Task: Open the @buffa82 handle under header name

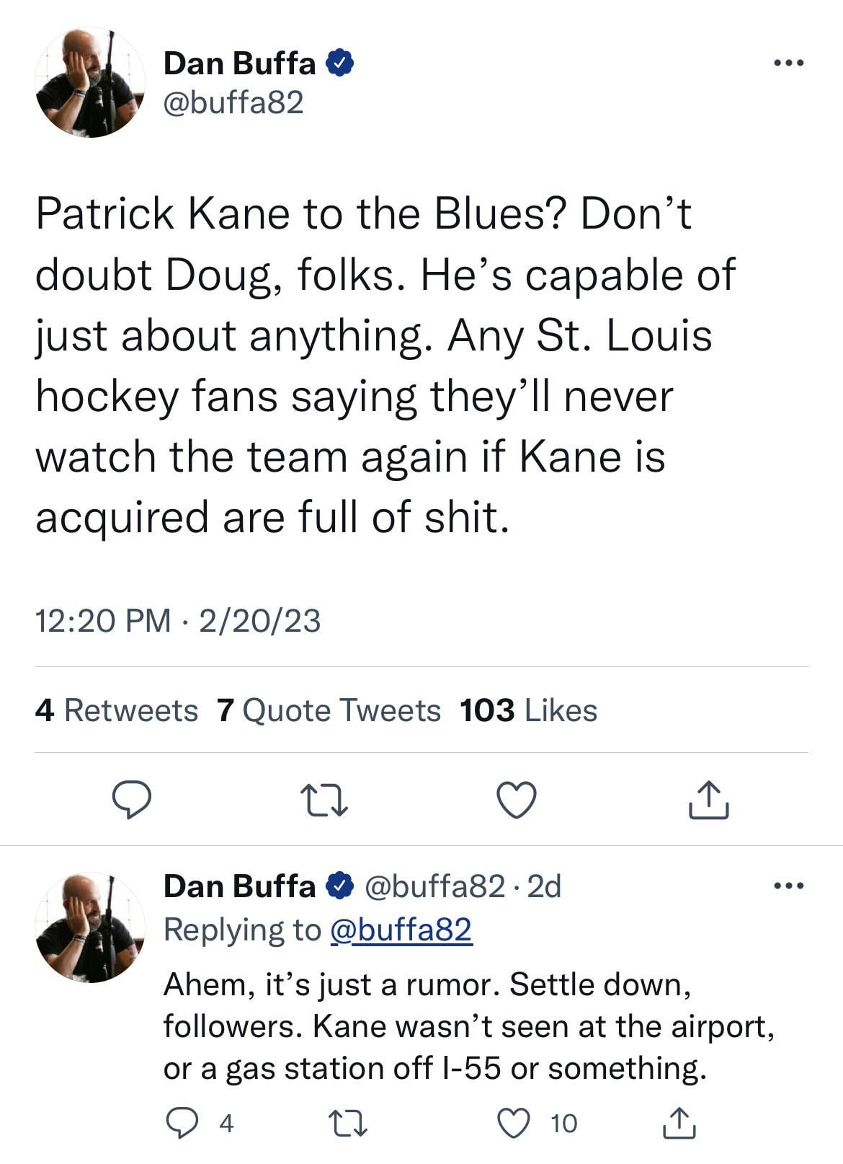Action: point(233,103)
